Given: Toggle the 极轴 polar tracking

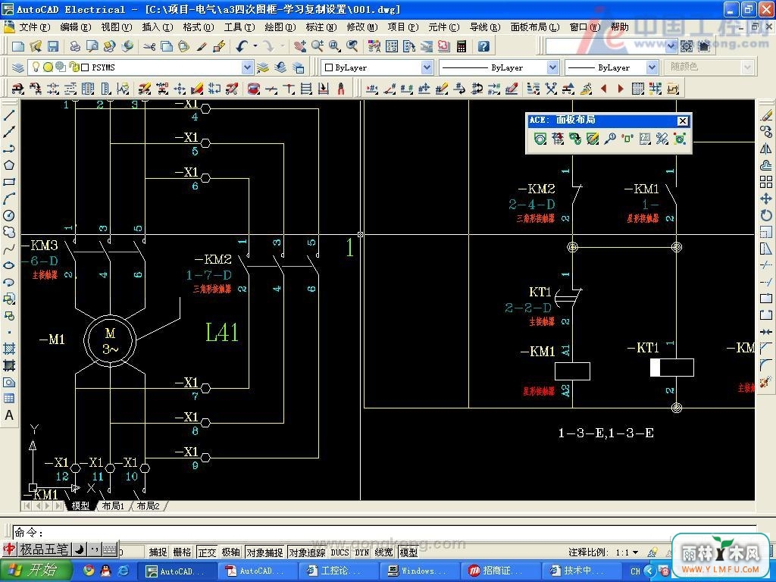Looking at the screenshot, I should [x=231, y=552].
